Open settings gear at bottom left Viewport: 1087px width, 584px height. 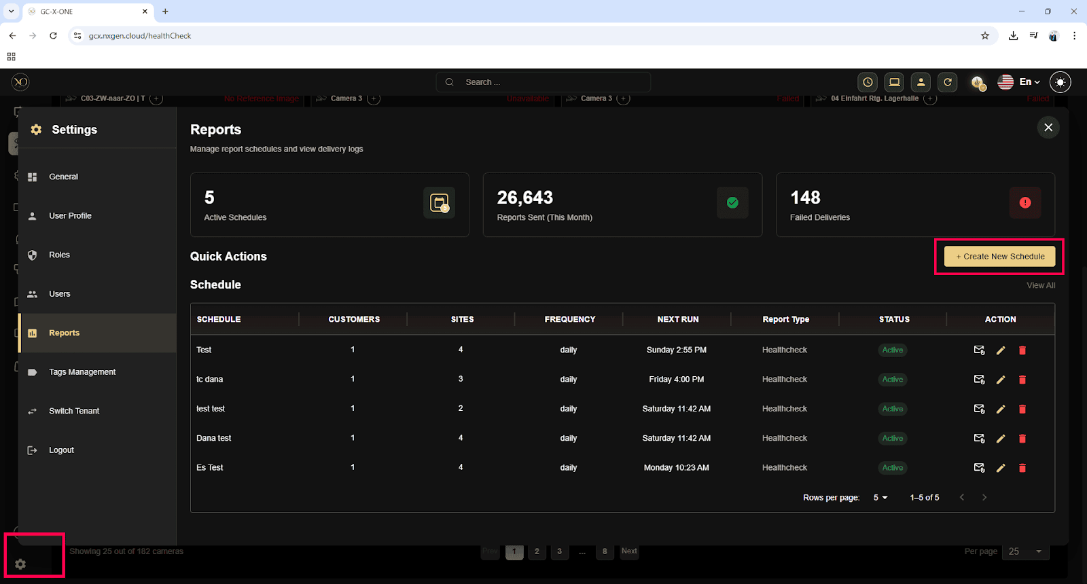(20, 564)
